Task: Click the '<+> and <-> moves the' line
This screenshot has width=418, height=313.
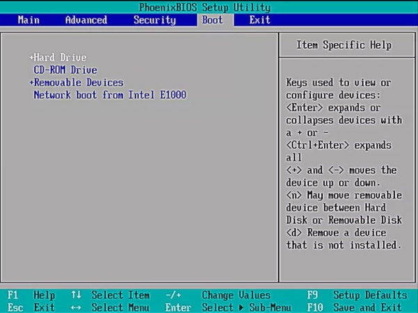Action: [341, 170]
